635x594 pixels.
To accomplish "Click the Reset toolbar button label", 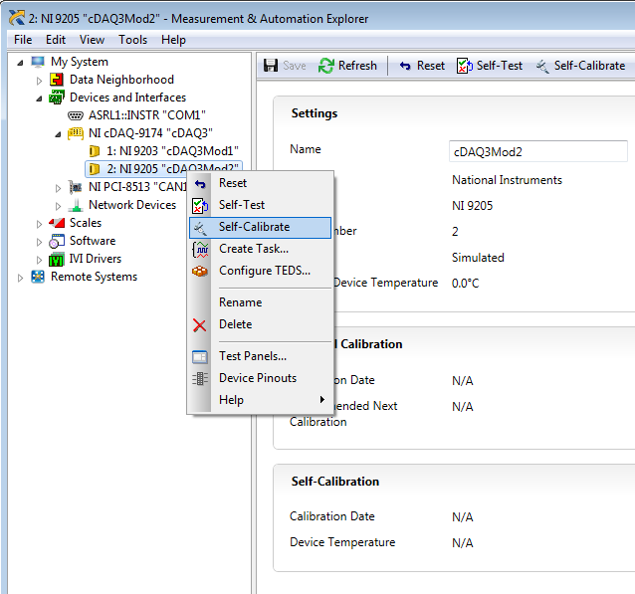I will pyautogui.click(x=431, y=66).
